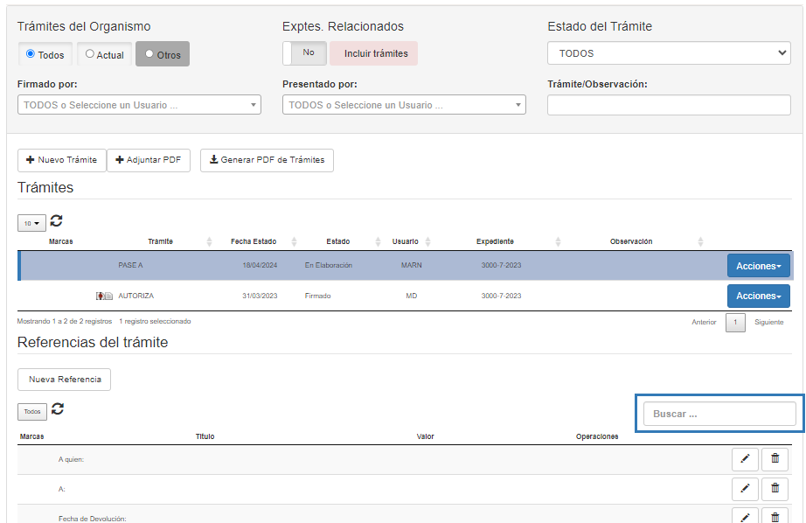Open Acciones menu for the PASE A row

click(758, 266)
